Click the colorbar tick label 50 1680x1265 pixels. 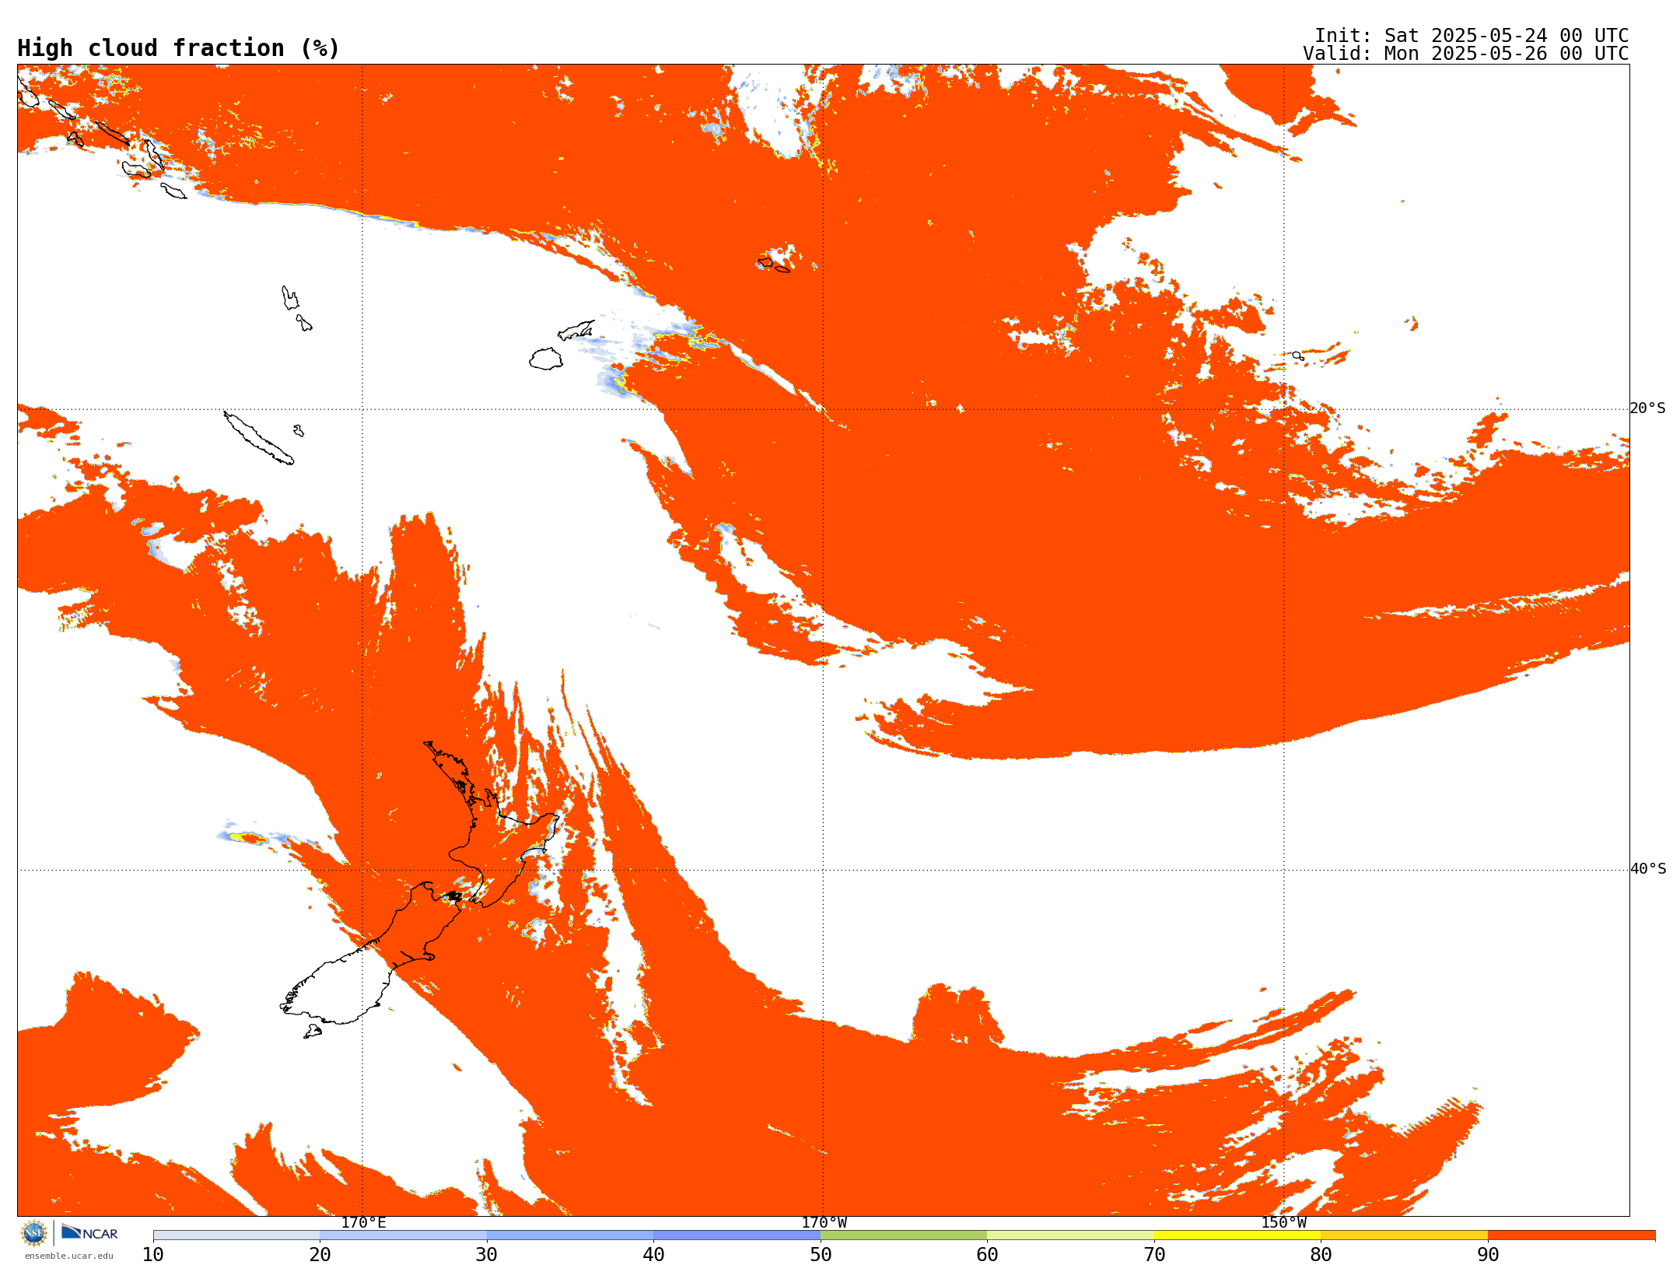coord(821,1255)
